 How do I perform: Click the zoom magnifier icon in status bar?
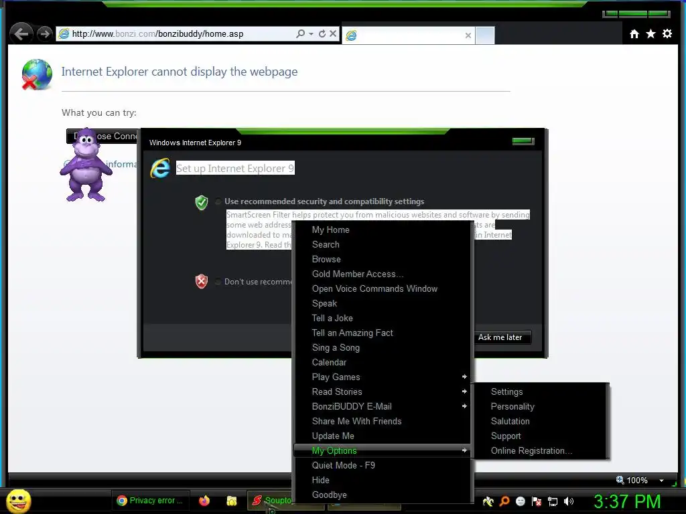click(x=620, y=480)
